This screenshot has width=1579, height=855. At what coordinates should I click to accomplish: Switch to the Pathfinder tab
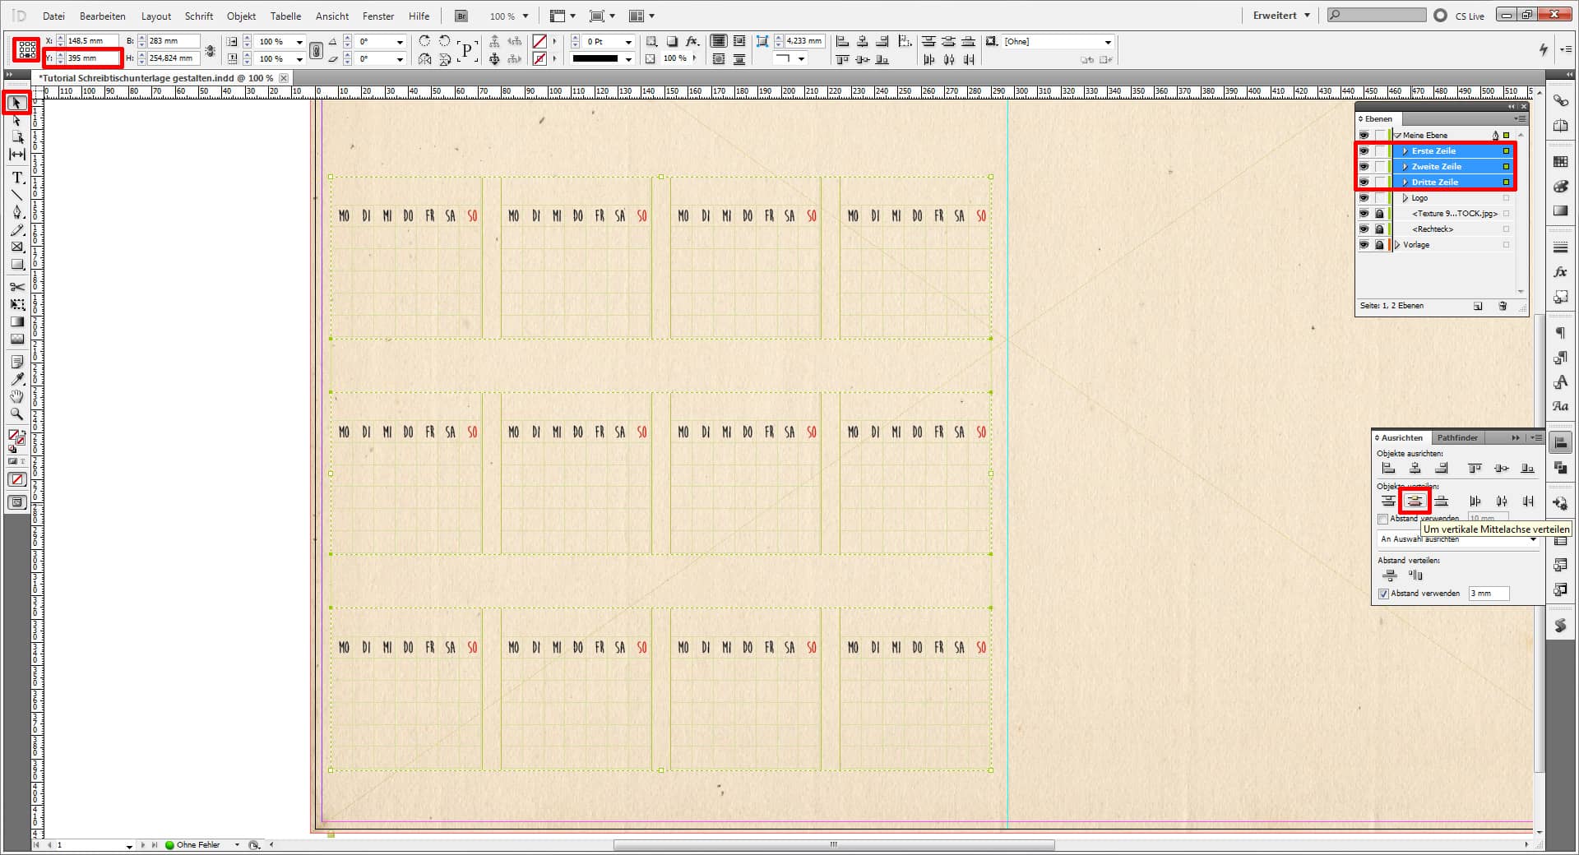[x=1456, y=437]
